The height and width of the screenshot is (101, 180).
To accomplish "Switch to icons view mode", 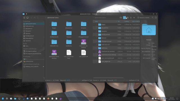I will click(124, 18).
